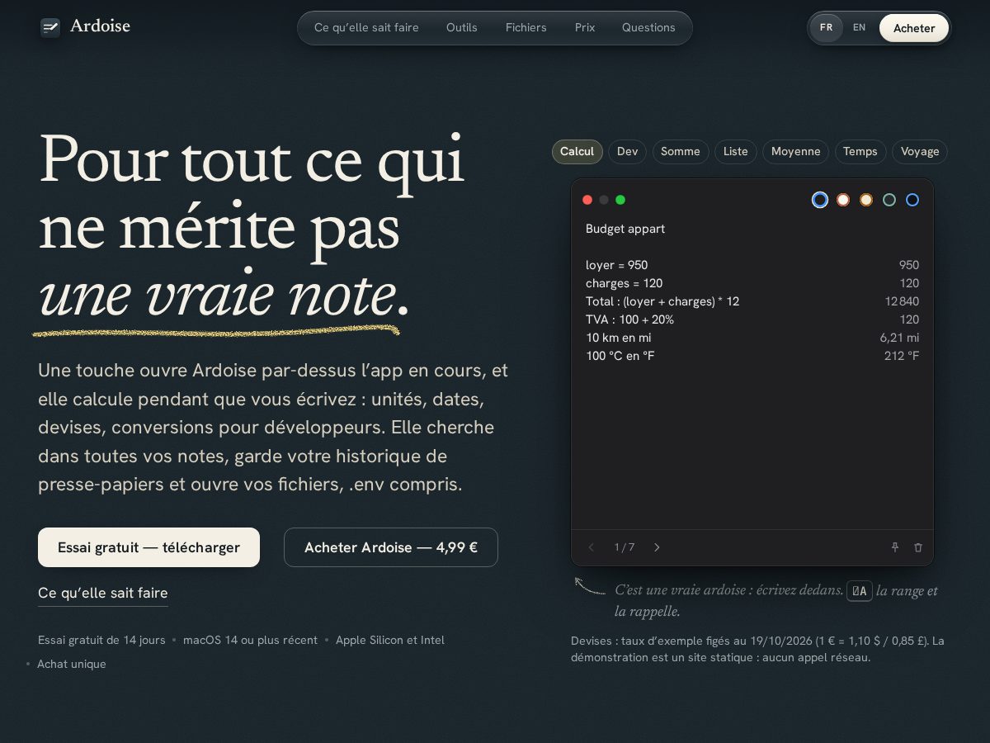This screenshot has height=743, width=990.
Task: Open the Questions nav item
Action: (648, 27)
